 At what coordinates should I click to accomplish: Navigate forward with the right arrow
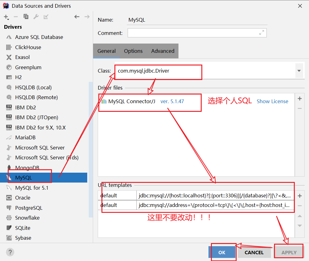pos(87,17)
